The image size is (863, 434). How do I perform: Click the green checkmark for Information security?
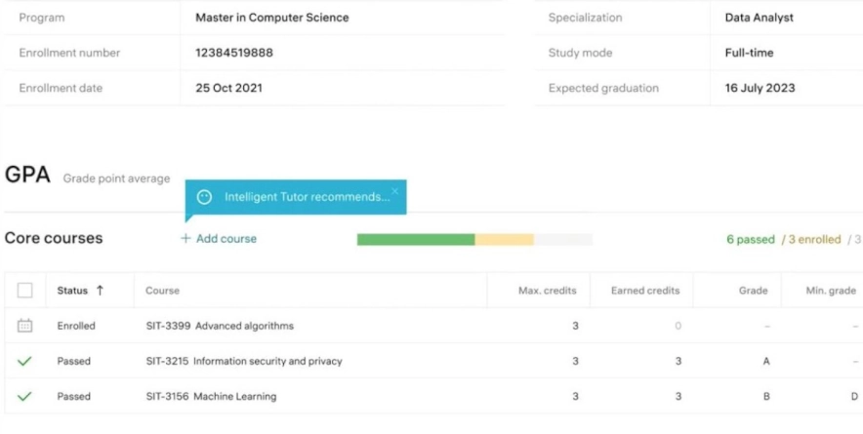[x=25, y=362]
